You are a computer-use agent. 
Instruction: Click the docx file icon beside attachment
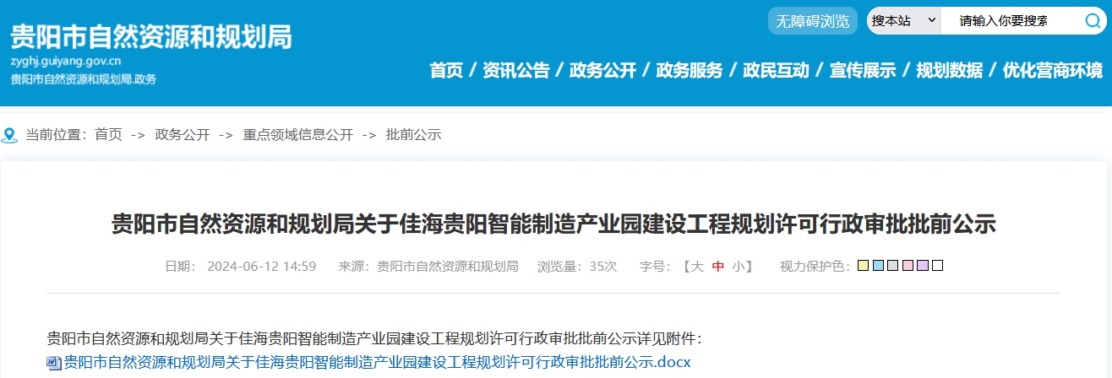[x=54, y=363]
